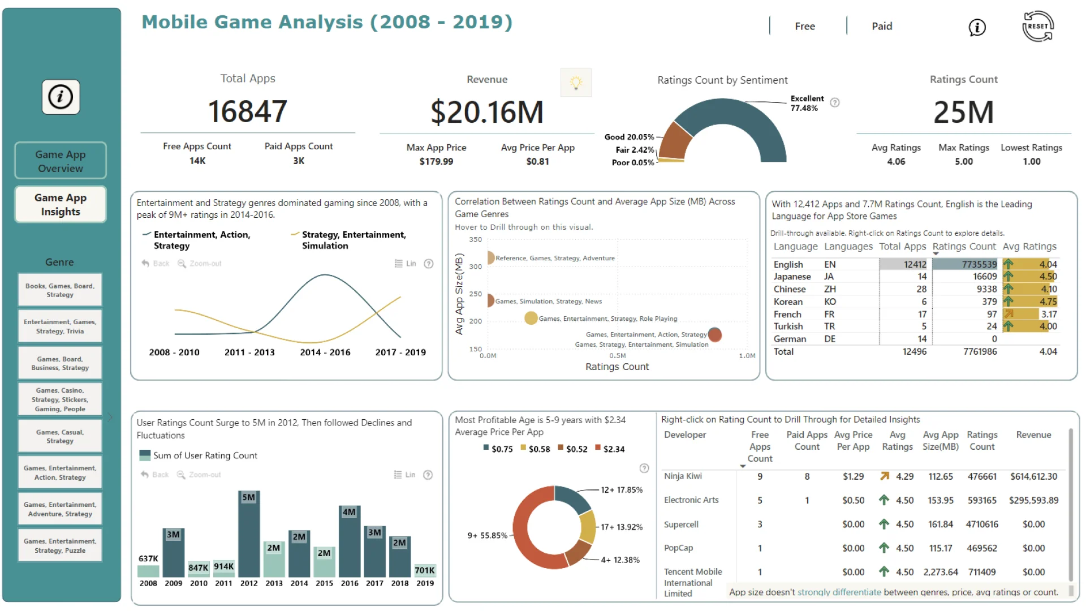Click Max App Price $179.99 value
1086x611 pixels.
point(436,161)
